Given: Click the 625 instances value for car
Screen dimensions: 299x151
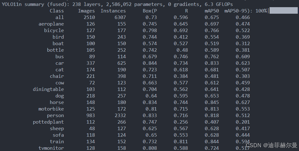Looking at the screenshot, I should [122, 63].
